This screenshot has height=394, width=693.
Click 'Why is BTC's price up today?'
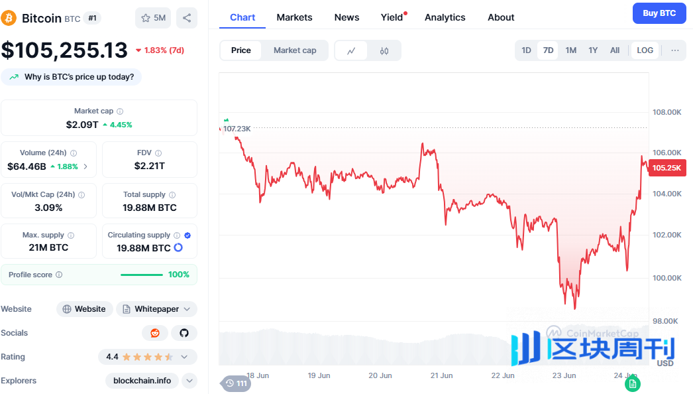pyautogui.click(x=72, y=77)
